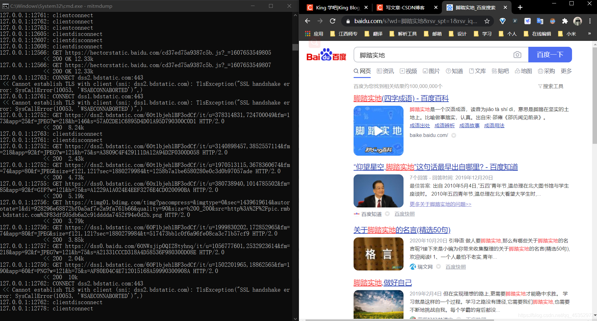Select the 采购 search category

click(546, 71)
